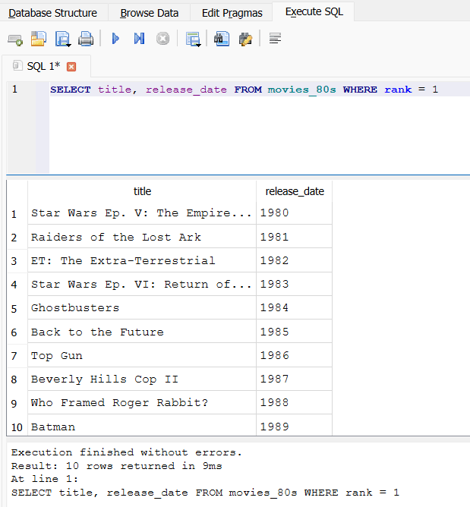Click the Find and replace icon
This screenshot has height=507, width=470.
pyautogui.click(x=244, y=39)
